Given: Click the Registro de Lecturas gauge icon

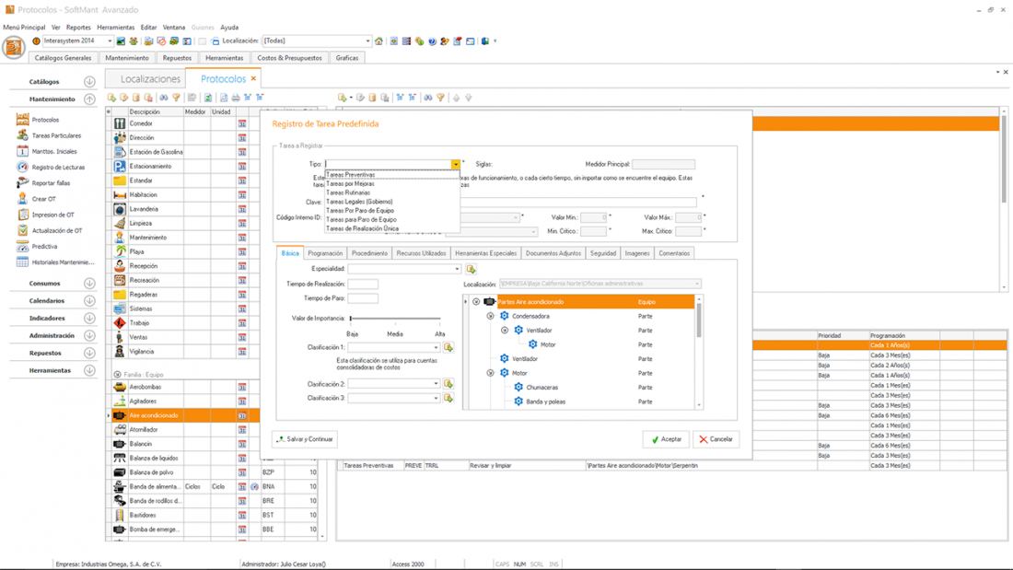Looking at the screenshot, I should [x=23, y=168].
